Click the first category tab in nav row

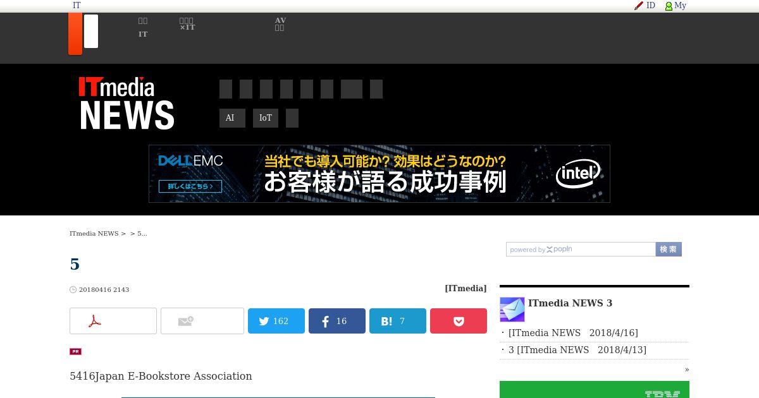click(x=226, y=89)
